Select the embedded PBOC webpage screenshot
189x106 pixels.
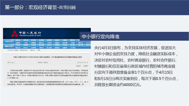[x=47, y=57]
